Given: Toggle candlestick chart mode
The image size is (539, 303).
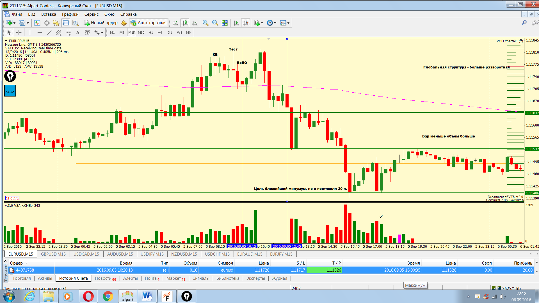Looking at the screenshot, I should click(x=185, y=23).
